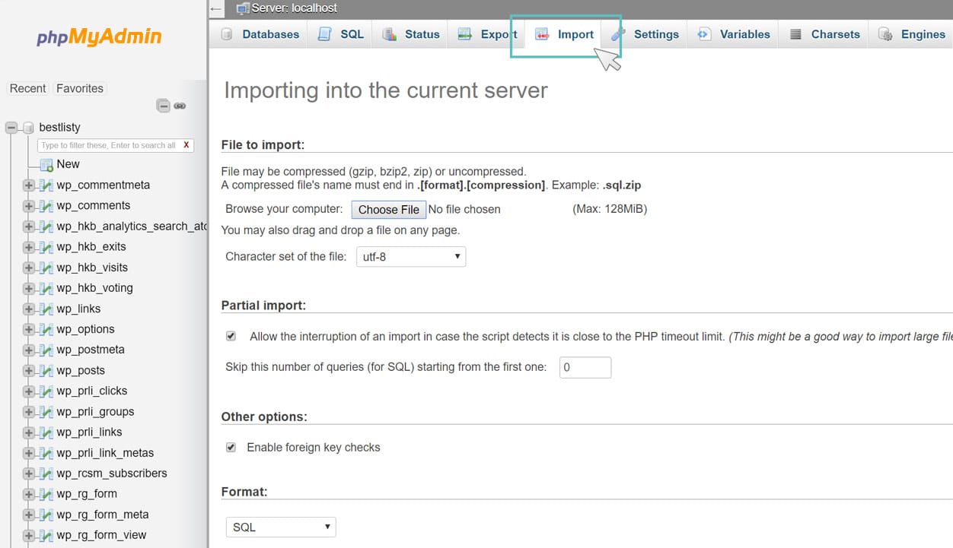Image resolution: width=953 pixels, height=548 pixels.
Task: Open the Recent tables list
Action: click(x=27, y=88)
